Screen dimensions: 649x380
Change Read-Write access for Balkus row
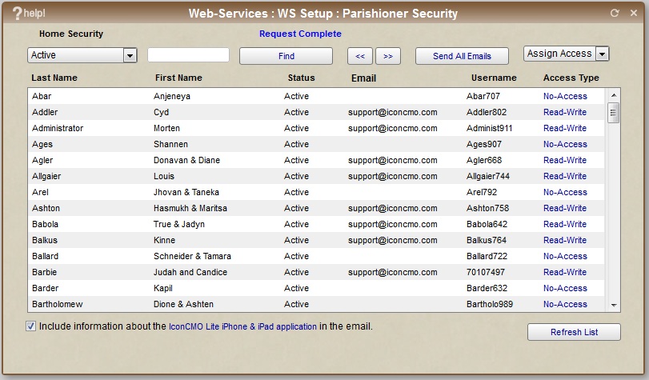[x=564, y=240]
